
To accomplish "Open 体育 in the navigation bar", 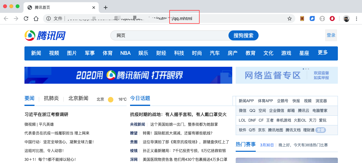I will point(108,53).
